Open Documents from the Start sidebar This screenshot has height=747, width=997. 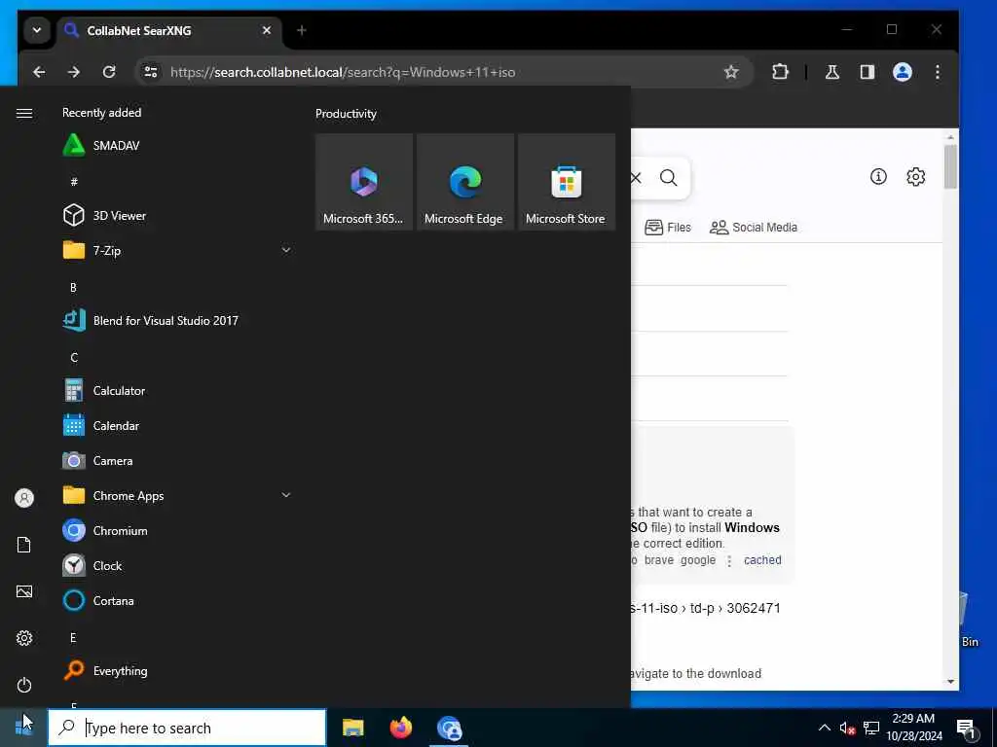click(x=24, y=545)
